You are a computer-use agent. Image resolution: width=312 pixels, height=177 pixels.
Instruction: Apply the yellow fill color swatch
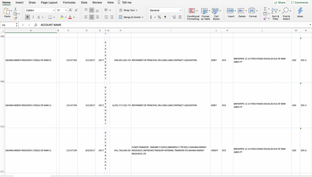[62, 17]
